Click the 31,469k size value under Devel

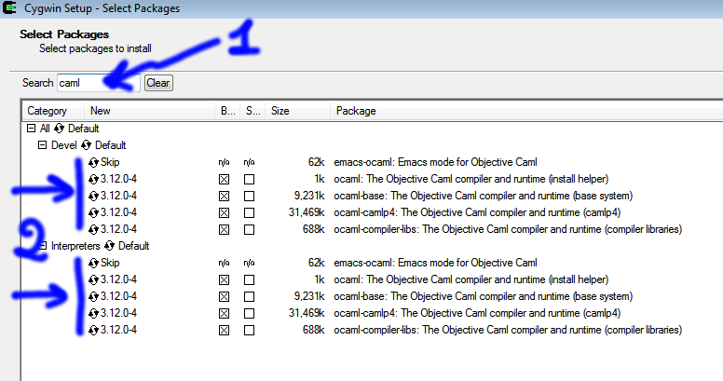pyautogui.click(x=307, y=212)
